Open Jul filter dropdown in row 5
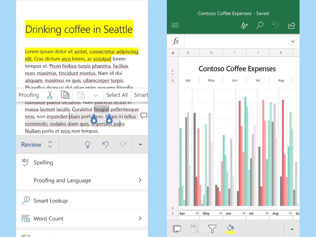Image resolution: width=316 pixels, height=237 pixels. (x=267, y=213)
